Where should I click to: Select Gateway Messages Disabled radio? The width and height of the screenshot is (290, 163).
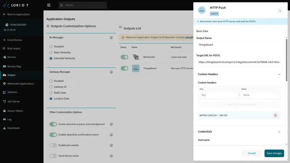51,81
